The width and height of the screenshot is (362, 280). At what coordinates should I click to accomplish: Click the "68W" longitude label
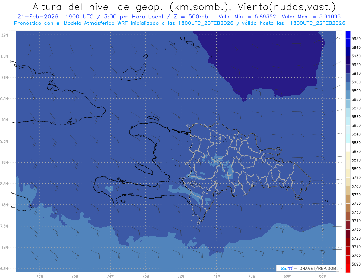[322, 276]
